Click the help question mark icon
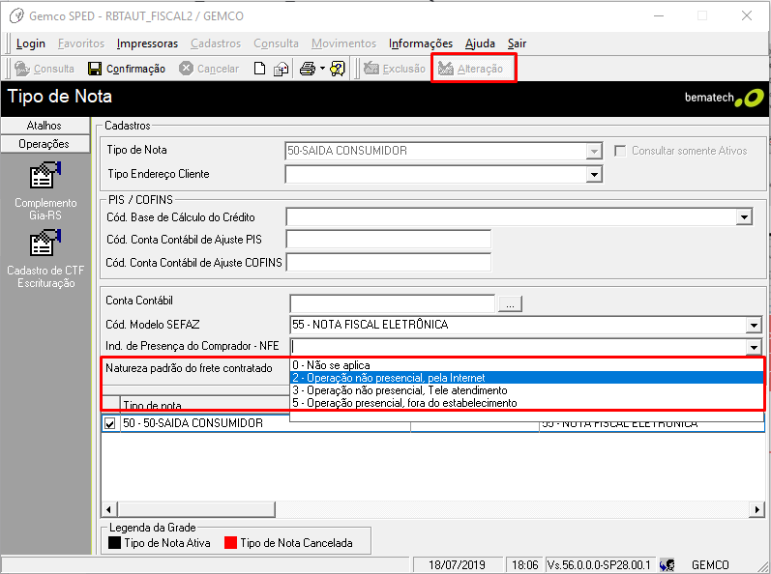This screenshot has height=574, width=771. coord(338,69)
